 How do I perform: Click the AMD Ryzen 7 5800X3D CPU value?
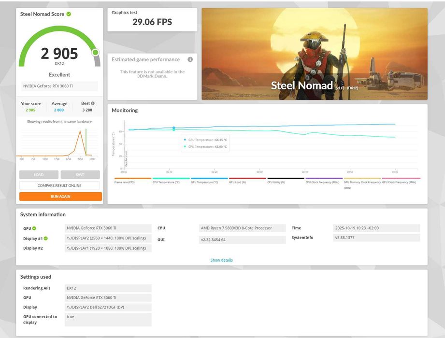[243, 228]
